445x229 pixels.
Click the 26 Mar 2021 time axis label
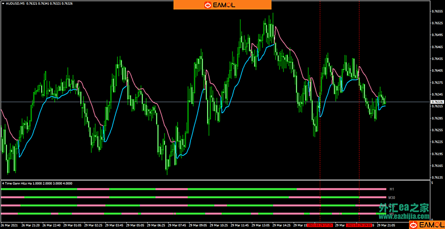click(x=10, y=225)
